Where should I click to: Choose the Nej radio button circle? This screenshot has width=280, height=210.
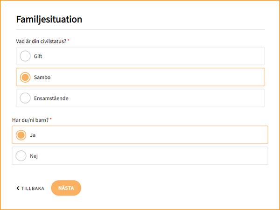click(x=21, y=156)
